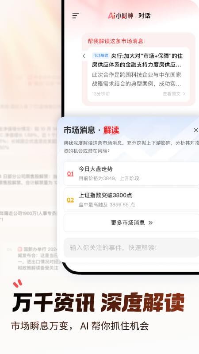The height and width of the screenshot is (354, 199).
Task: Focus the 输入你关注的事件 input field
Action: (x=131, y=247)
